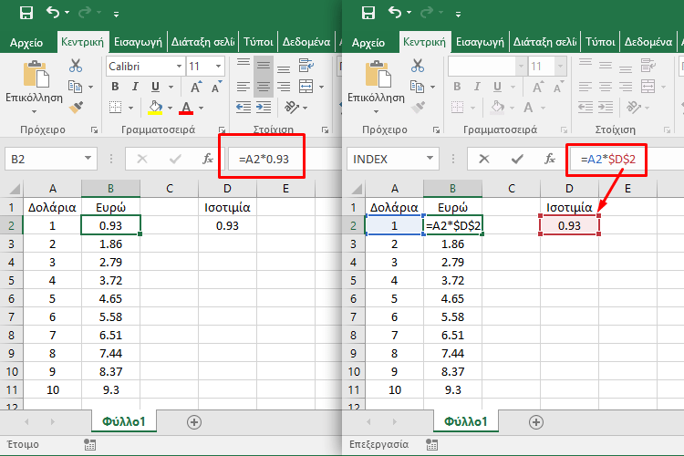Select cell Ισοτιμία in right window

pos(569,207)
